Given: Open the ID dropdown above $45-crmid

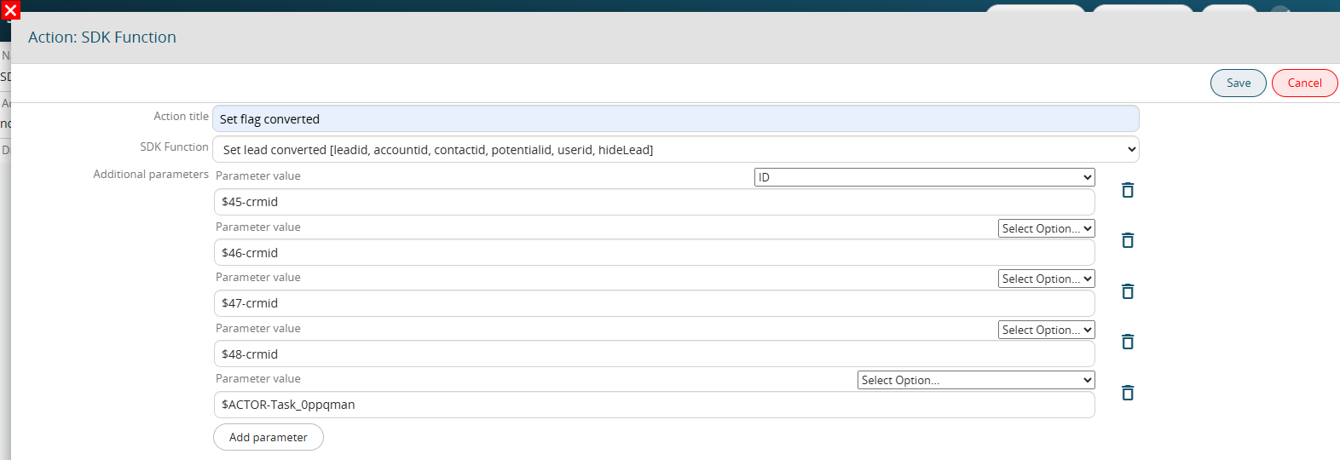Looking at the screenshot, I should pyautogui.click(x=925, y=177).
